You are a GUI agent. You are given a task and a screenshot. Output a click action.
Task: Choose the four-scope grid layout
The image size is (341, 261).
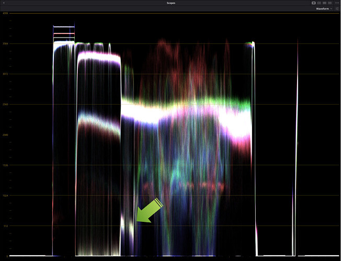[324, 3]
